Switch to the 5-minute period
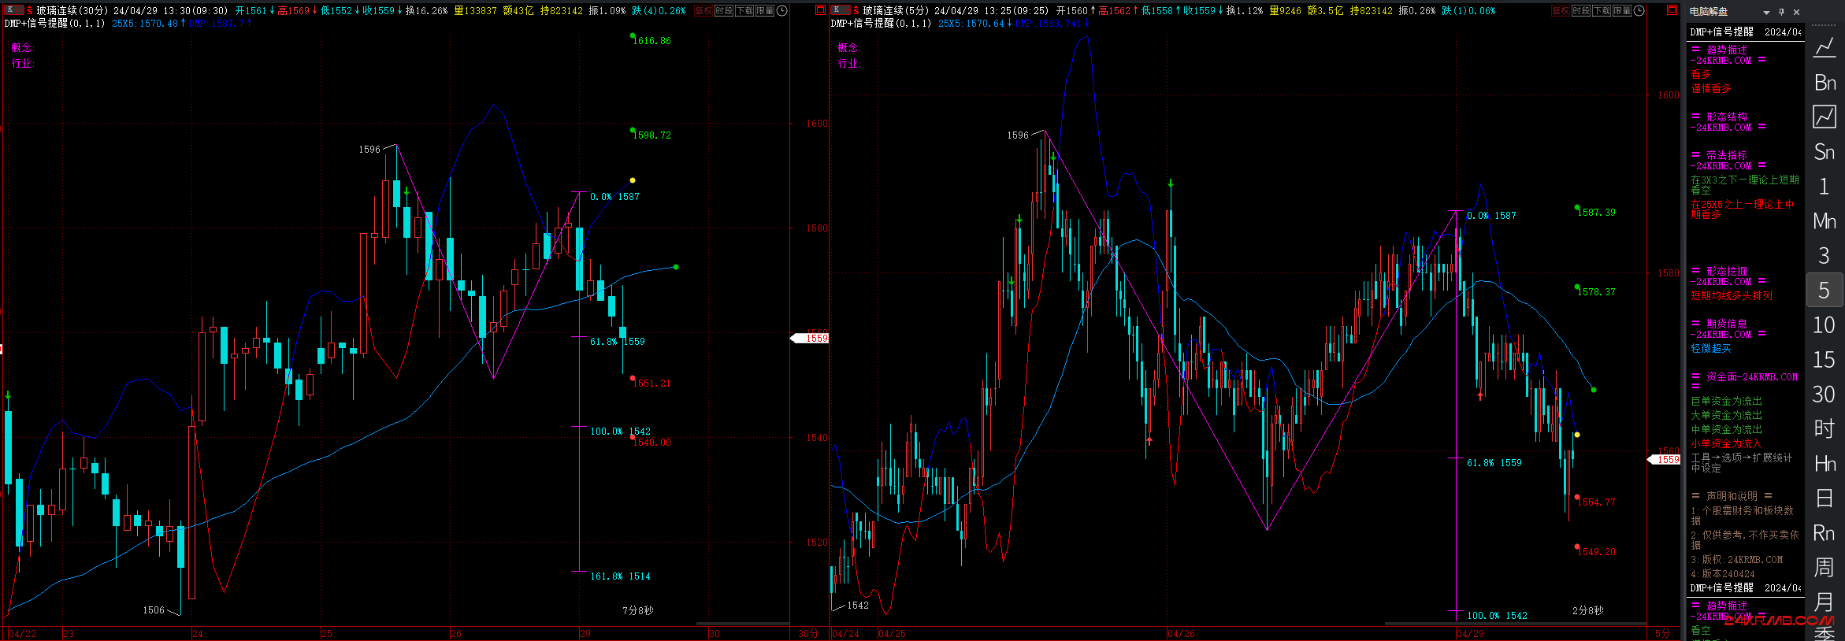This screenshot has height=641, width=1845. [x=1825, y=291]
